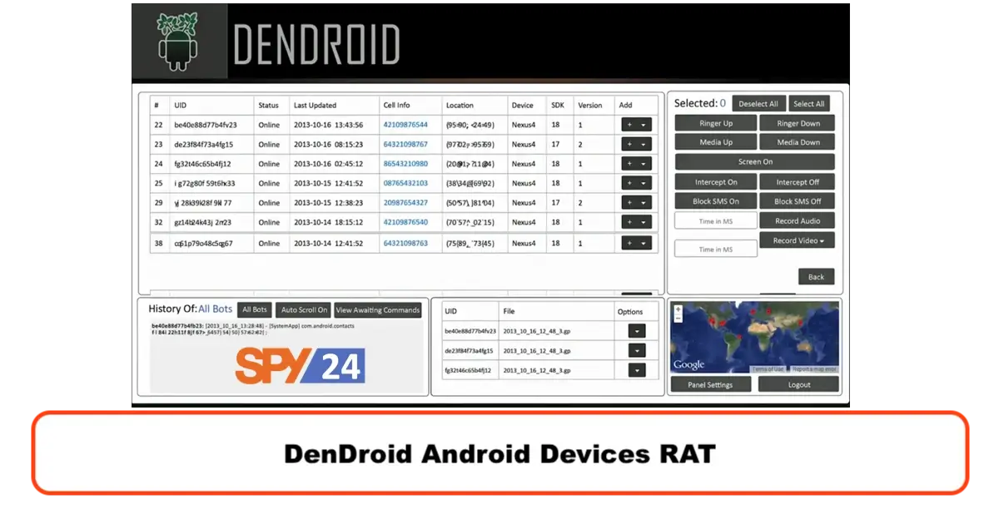Open file options for be40e88d77b4fv23
Screen dimensions: 999x524
point(637,330)
